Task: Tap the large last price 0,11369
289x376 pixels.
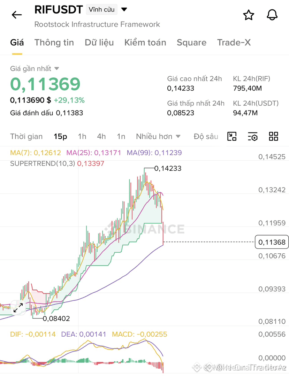Action: (45, 84)
